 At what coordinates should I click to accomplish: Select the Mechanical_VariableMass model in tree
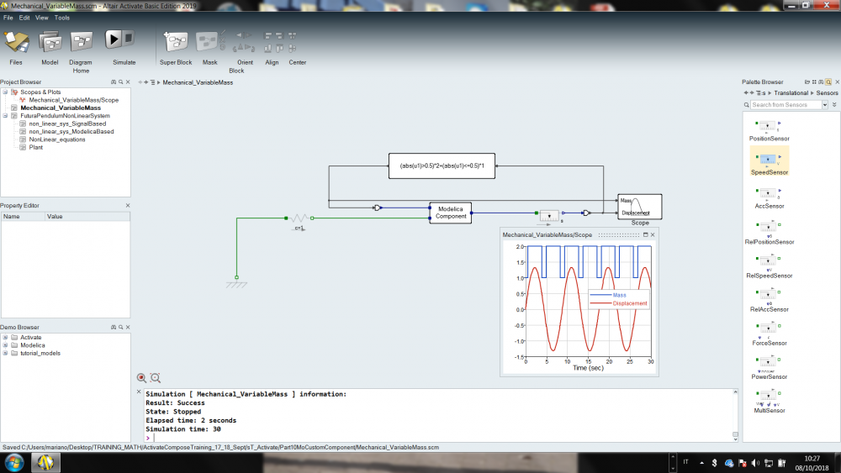[61, 108]
